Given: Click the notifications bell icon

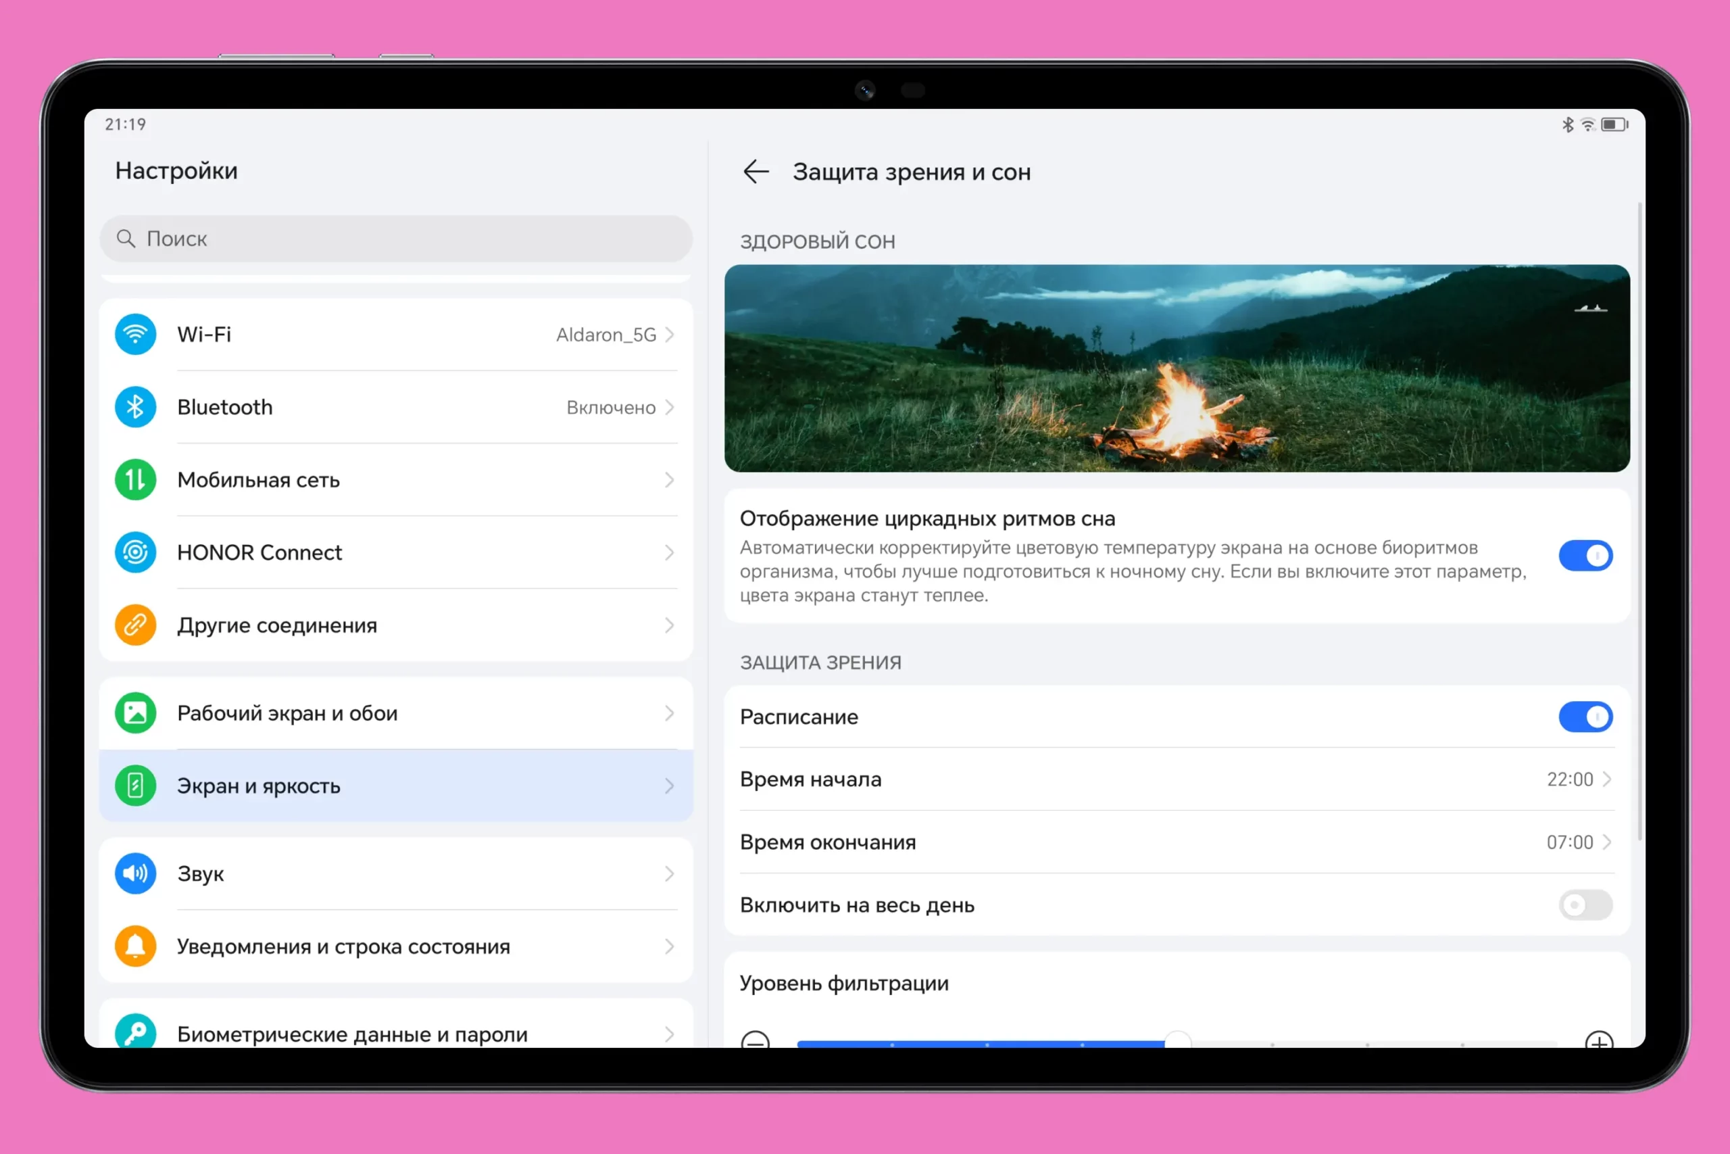Looking at the screenshot, I should point(135,946).
